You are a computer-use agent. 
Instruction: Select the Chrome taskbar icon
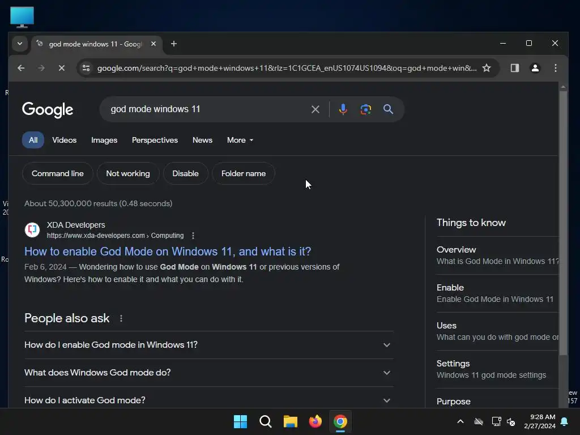click(340, 421)
